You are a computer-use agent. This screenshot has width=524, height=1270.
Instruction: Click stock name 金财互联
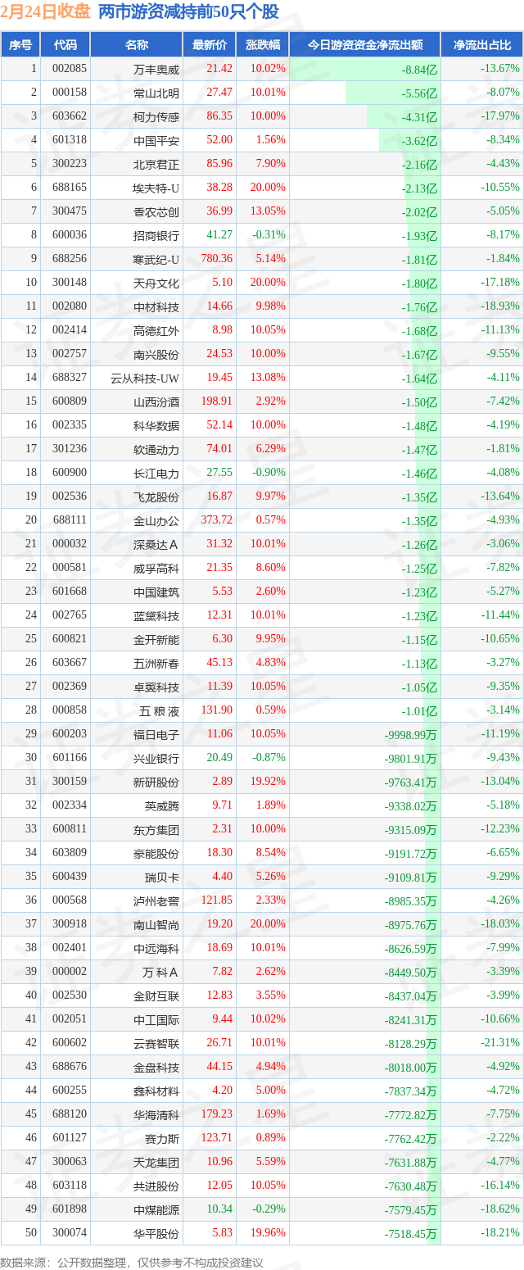[x=156, y=996]
